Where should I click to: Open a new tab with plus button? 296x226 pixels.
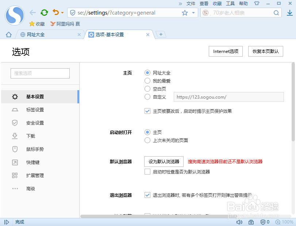click(161, 34)
